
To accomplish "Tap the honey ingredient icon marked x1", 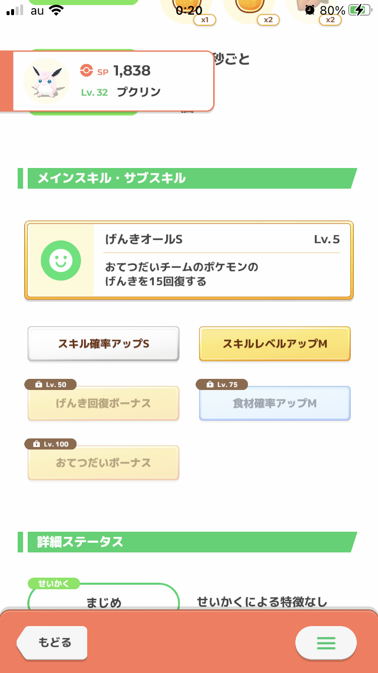I will [x=181, y=10].
